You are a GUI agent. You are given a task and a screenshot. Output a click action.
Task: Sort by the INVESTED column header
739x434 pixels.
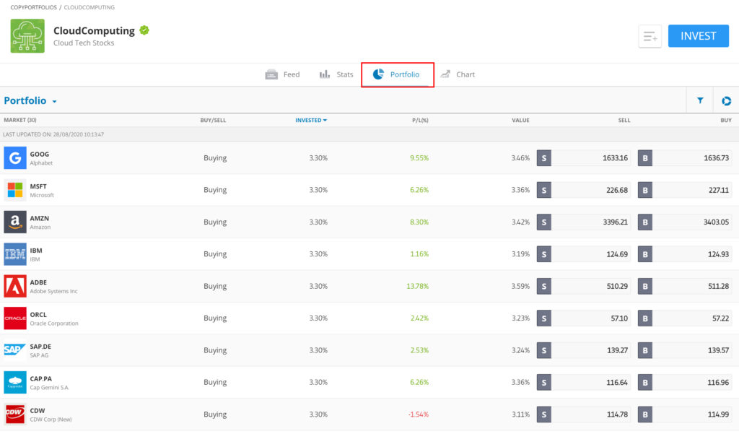pos(311,121)
